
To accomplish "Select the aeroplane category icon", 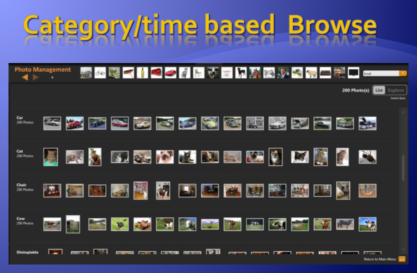I will 86,73.
